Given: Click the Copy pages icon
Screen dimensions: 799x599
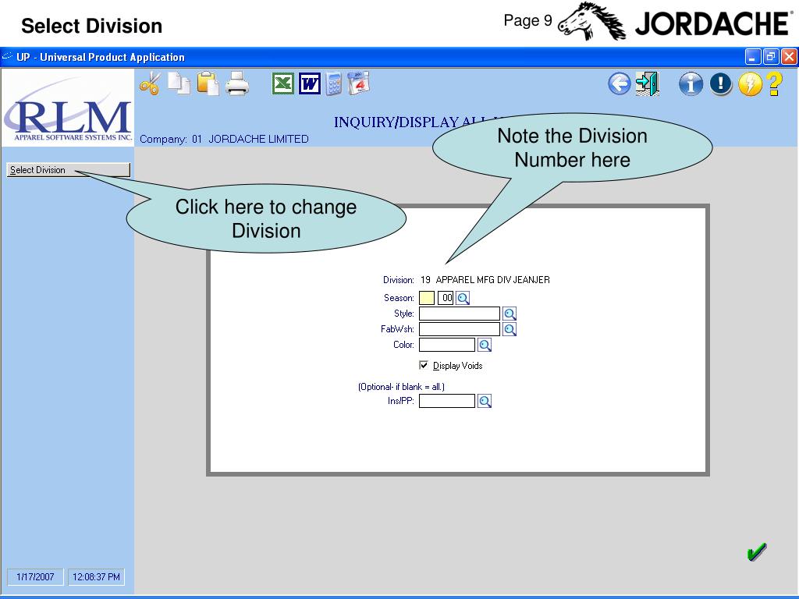Looking at the screenshot, I should (179, 83).
